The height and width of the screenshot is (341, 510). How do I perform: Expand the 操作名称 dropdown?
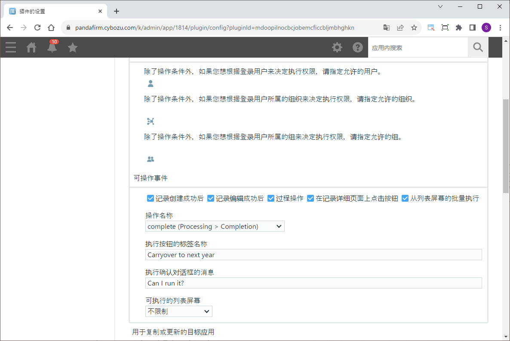[215, 227]
